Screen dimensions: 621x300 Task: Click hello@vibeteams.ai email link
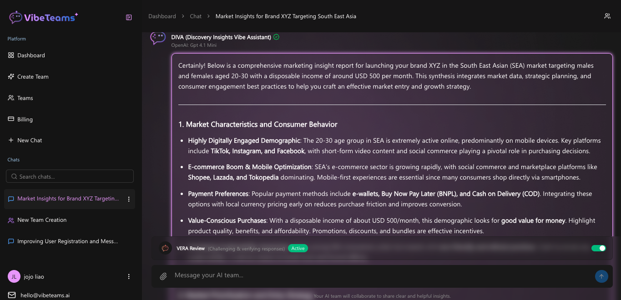pyautogui.click(x=45, y=295)
